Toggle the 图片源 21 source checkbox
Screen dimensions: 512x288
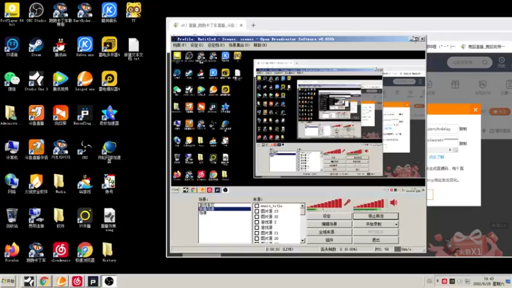pyautogui.click(x=257, y=233)
